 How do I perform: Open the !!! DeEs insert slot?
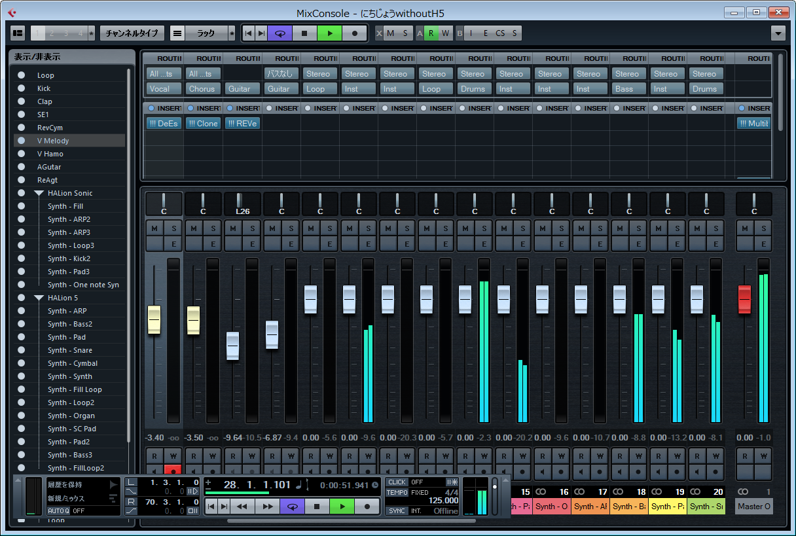(x=164, y=123)
